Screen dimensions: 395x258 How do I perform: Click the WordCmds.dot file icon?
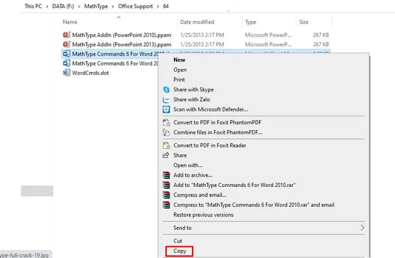pyautogui.click(x=67, y=73)
